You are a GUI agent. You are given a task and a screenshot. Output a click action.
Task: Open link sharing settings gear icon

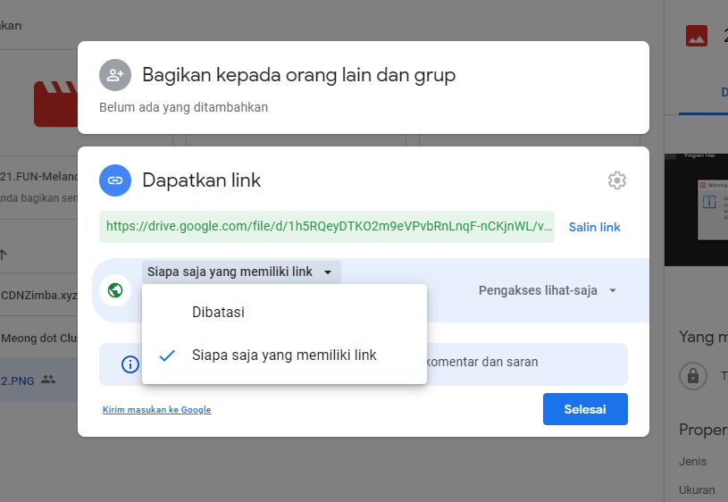click(x=617, y=180)
